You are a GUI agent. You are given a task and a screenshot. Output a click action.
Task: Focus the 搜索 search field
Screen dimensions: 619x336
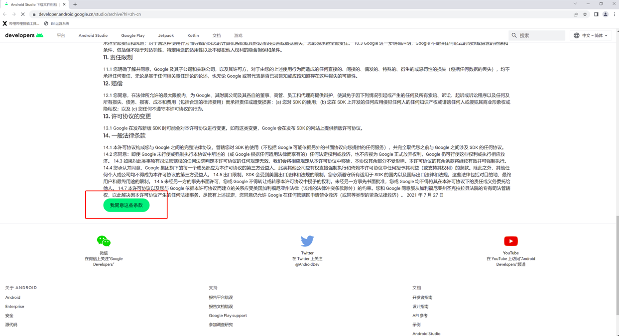tap(538, 35)
